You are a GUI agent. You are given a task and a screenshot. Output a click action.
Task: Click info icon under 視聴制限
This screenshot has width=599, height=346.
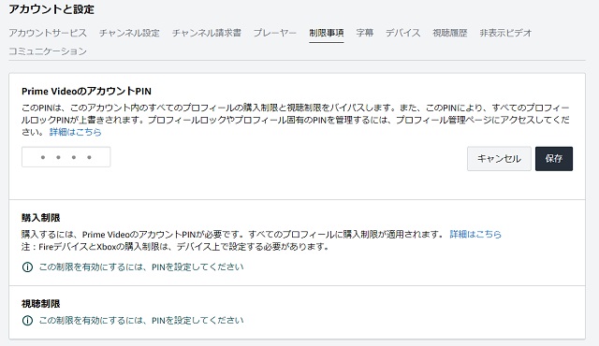click(27, 321)
